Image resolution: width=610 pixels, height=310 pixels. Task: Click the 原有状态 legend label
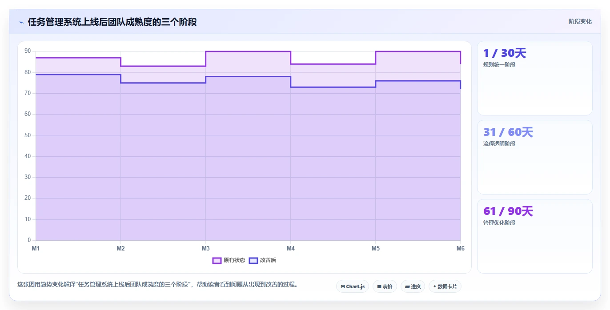click(234, 260)
